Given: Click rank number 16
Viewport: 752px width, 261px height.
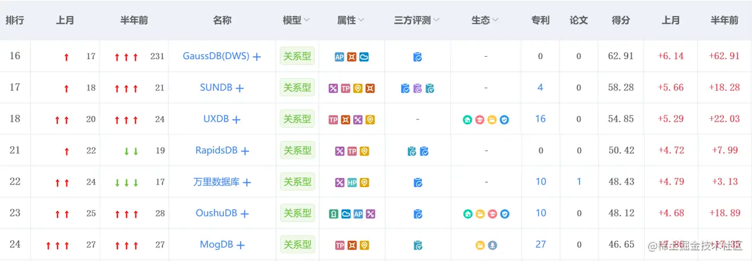Looking at the screenshot, I should click(15, 56).
